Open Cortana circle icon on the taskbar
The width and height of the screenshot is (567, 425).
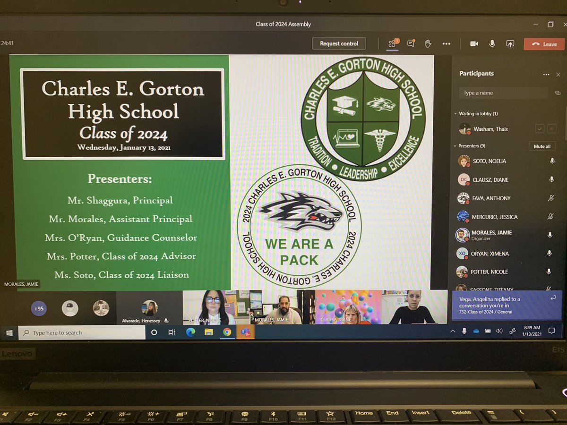(x=154, y=332)
